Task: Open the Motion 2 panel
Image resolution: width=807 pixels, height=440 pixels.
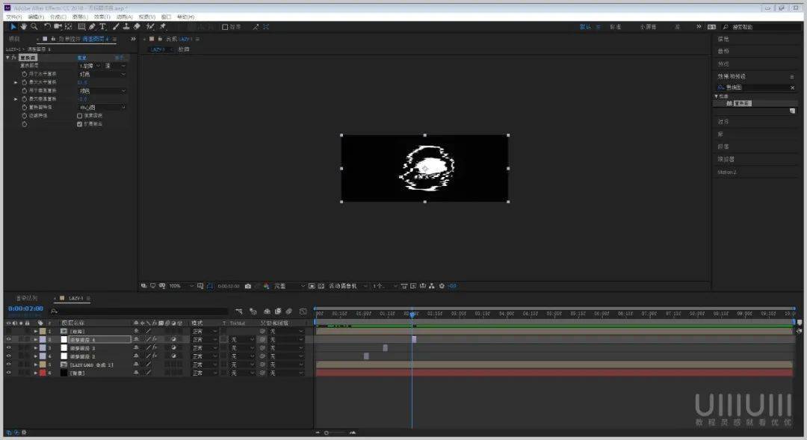Action: [727, 173]
